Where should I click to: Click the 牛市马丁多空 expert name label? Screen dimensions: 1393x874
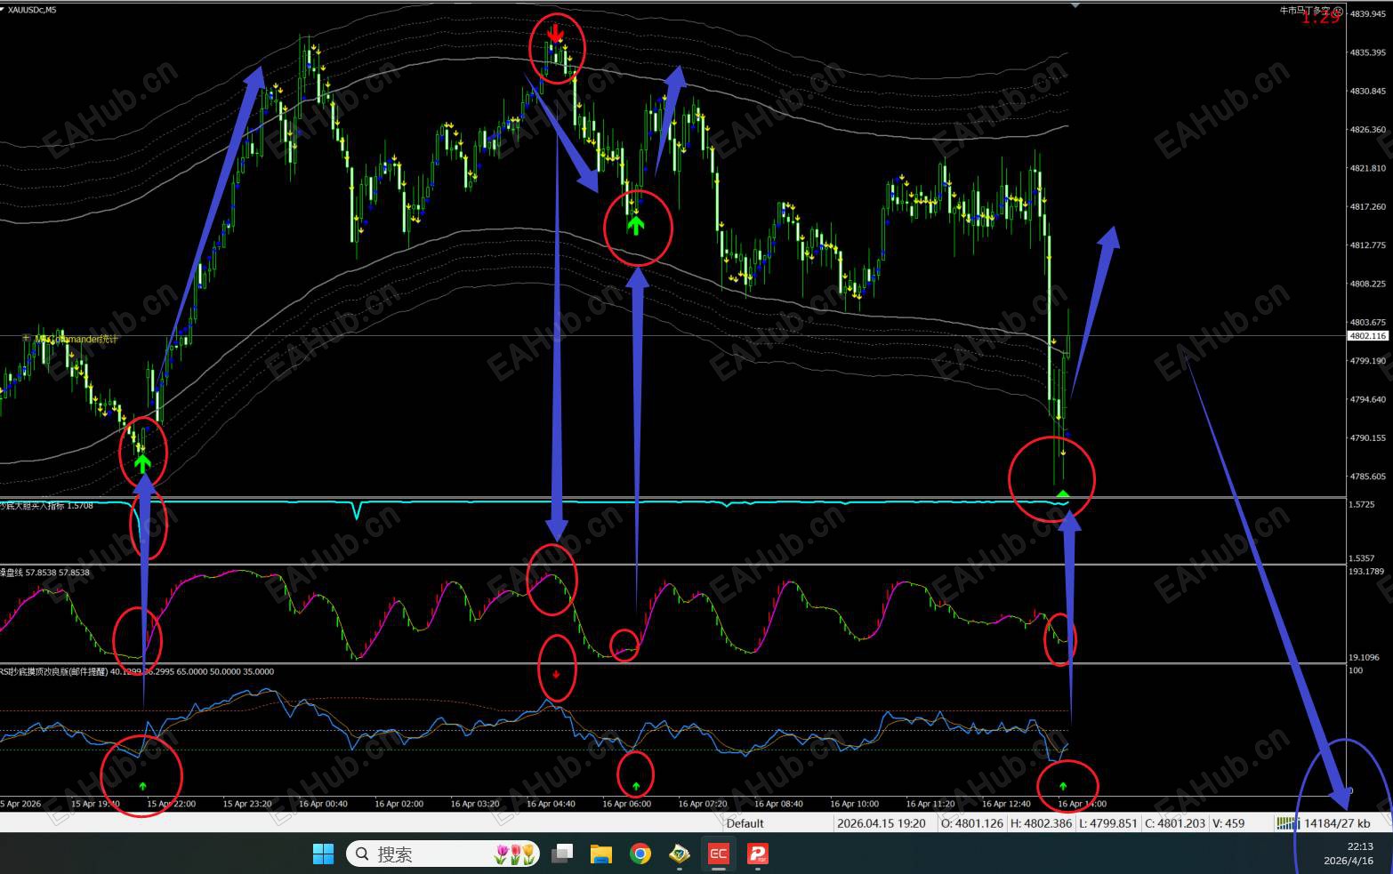pos(1305,11)
